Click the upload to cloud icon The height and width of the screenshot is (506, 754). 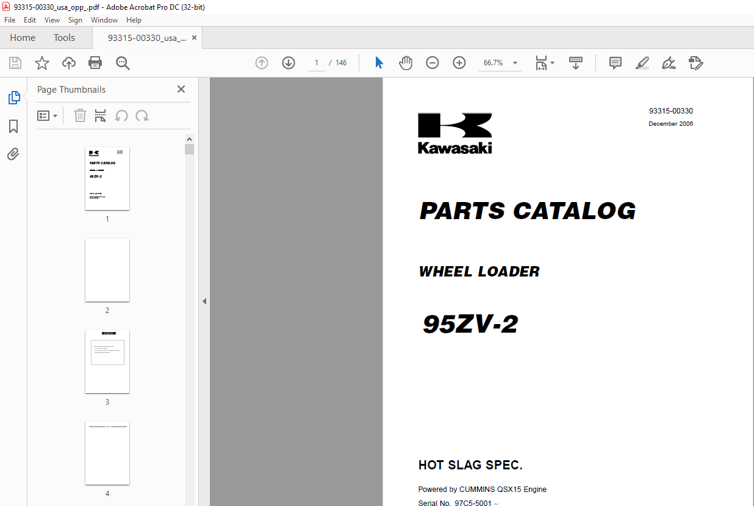pyautogui.click(x=69, y=63)
